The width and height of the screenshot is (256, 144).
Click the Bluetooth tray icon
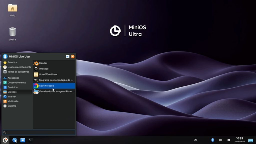[213, 140]
